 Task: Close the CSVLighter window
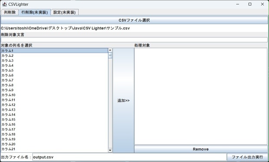(262, 4)
